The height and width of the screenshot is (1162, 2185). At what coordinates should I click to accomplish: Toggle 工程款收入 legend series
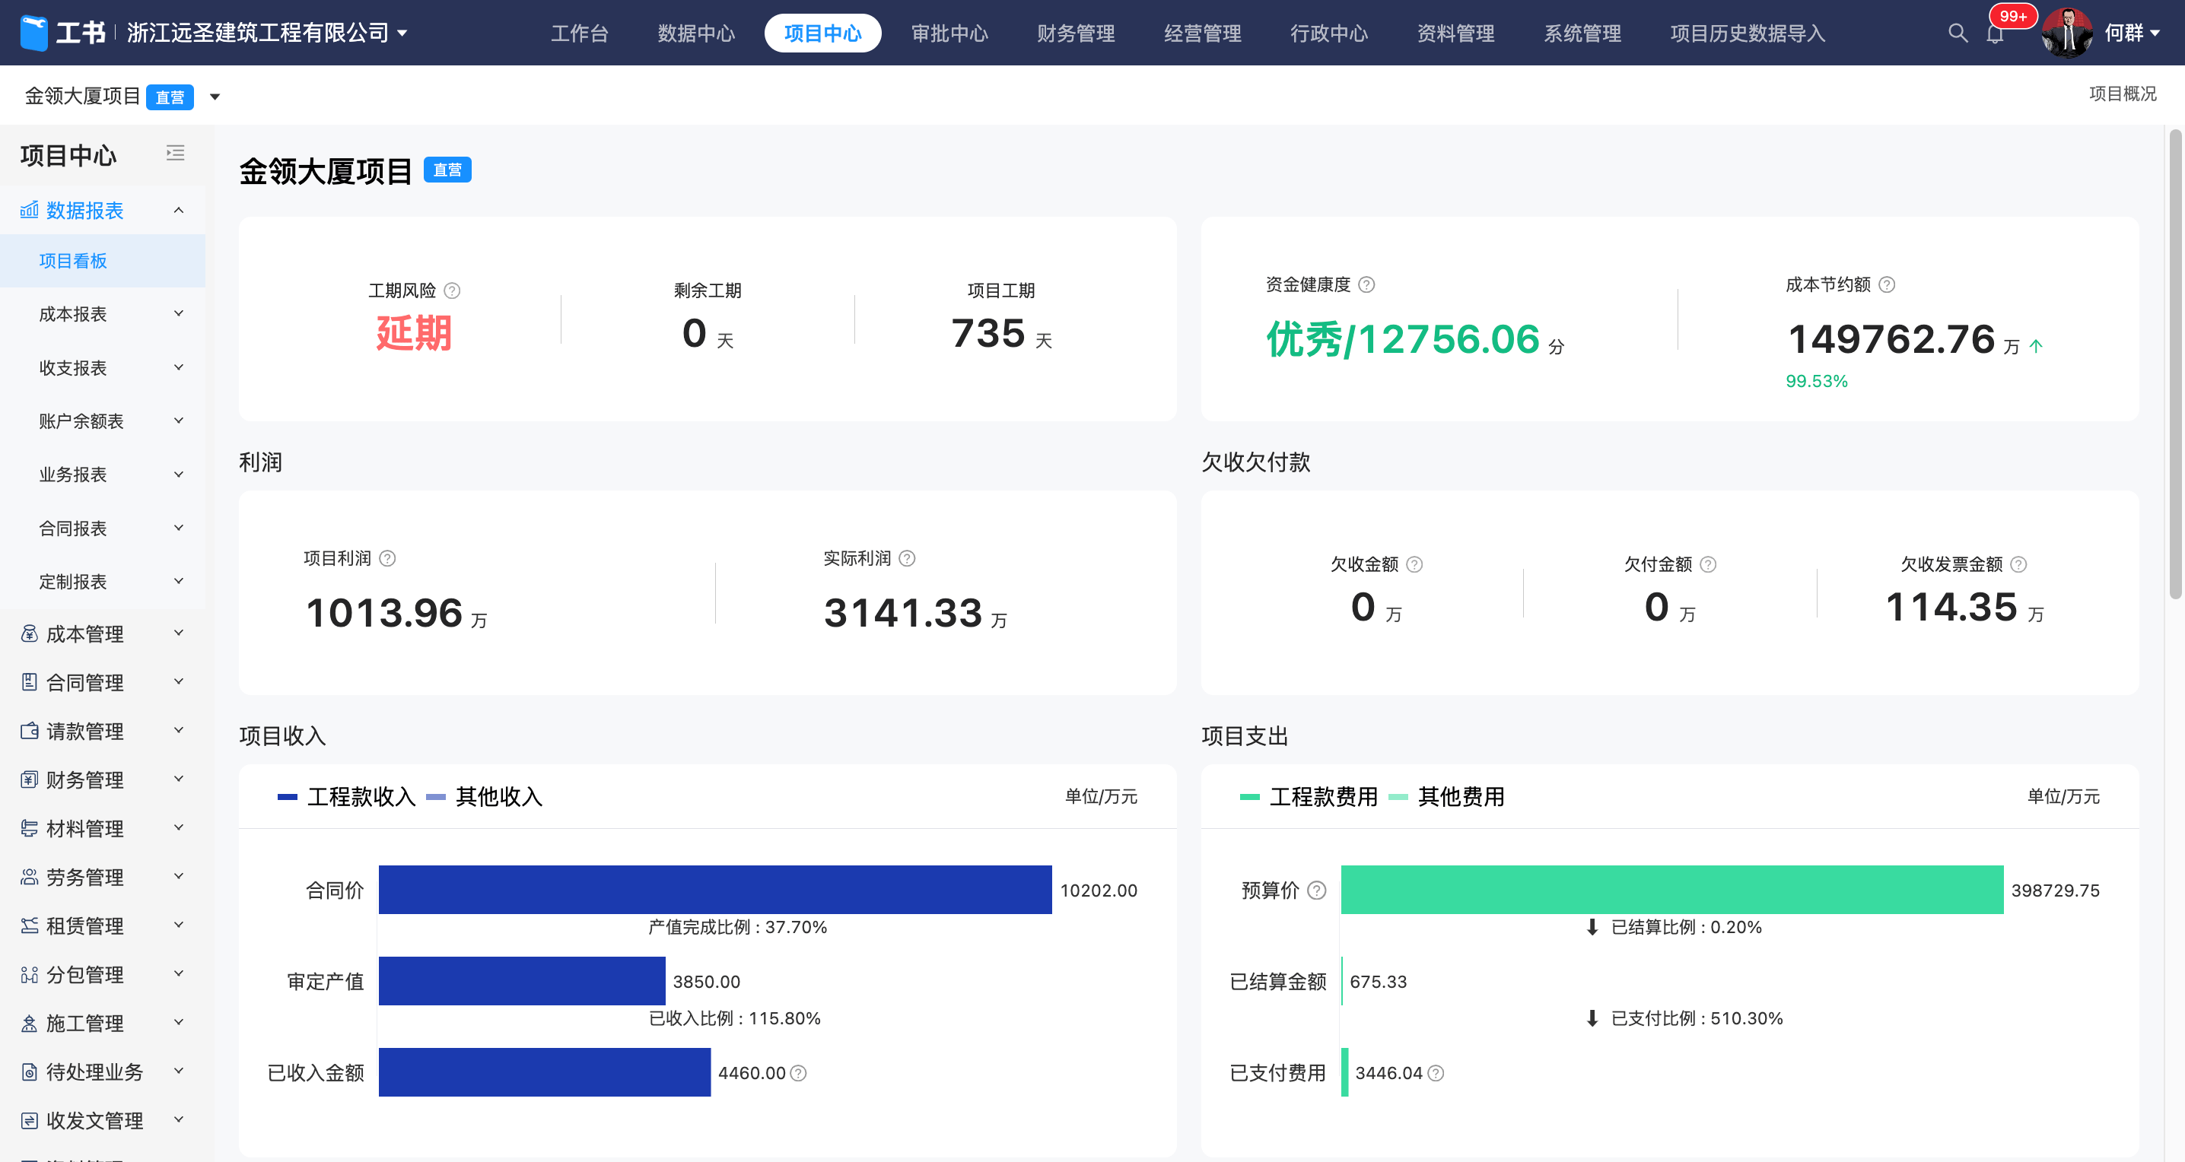tap(346, 797)
